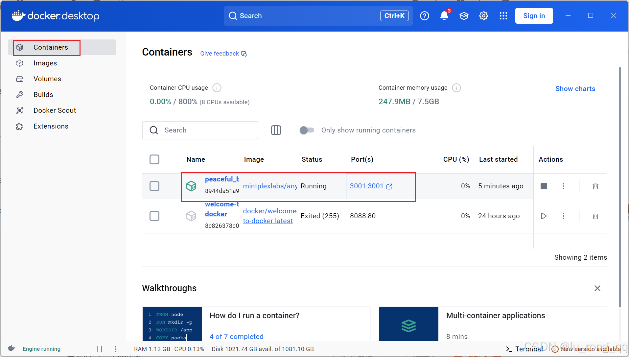Open the Settings gear icon

click(x=483, y=16)
